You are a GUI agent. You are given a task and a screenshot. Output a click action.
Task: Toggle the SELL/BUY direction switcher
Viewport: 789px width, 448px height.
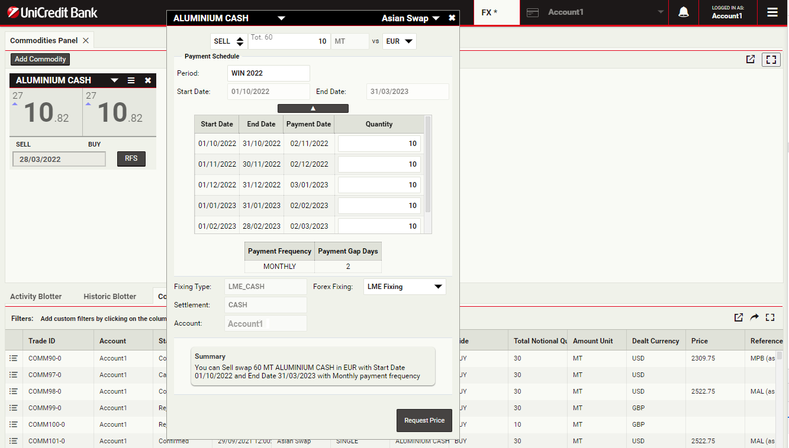pos(229,41)
